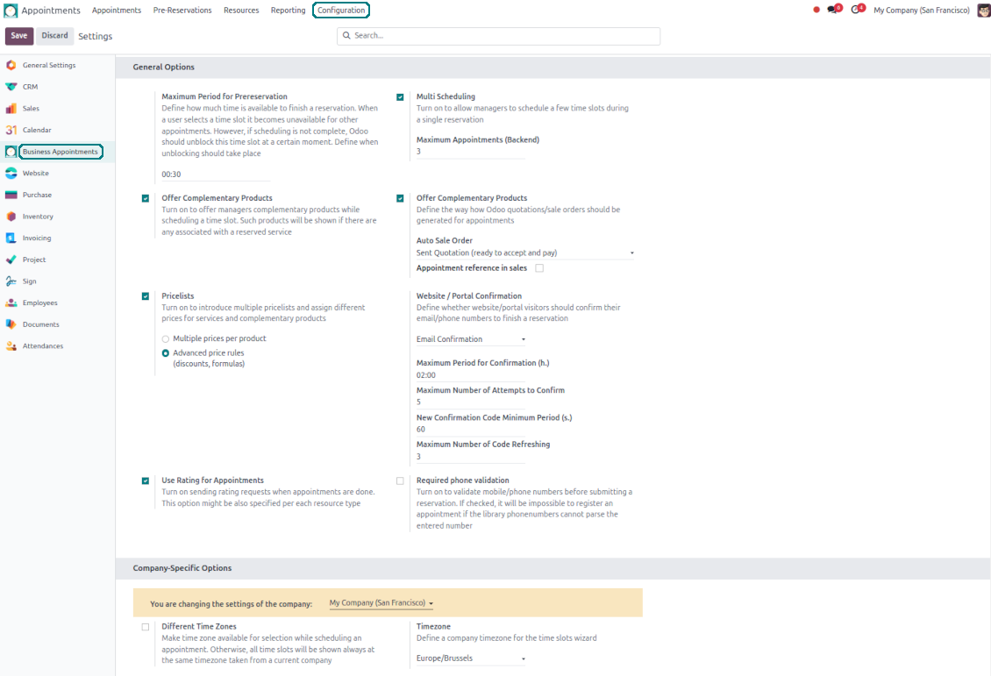Click the Save button

19,36
